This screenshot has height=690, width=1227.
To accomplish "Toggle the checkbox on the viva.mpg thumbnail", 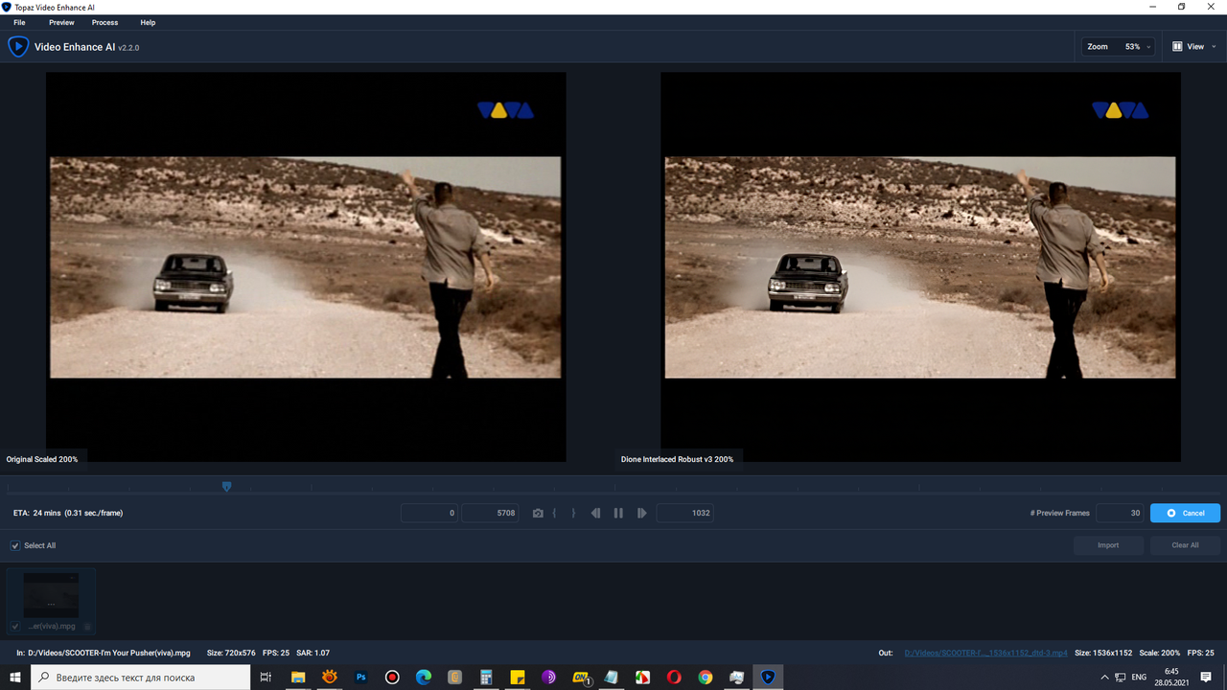I will 15,627.
